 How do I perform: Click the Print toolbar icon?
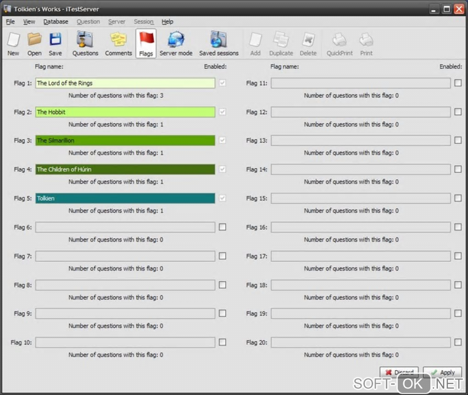[x=366, y=44]
